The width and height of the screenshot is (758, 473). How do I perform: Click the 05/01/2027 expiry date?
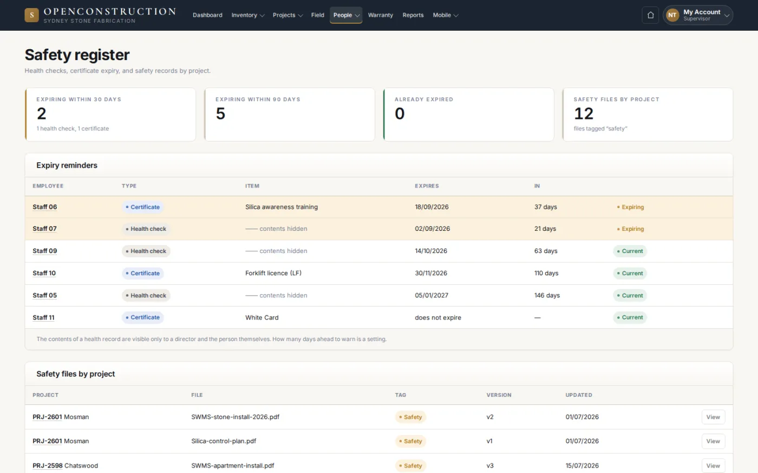[x=432, y=295]
